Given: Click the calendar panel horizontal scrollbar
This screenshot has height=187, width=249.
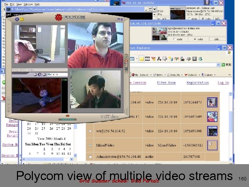Looking at the screenshot, I should click(48, 159).
